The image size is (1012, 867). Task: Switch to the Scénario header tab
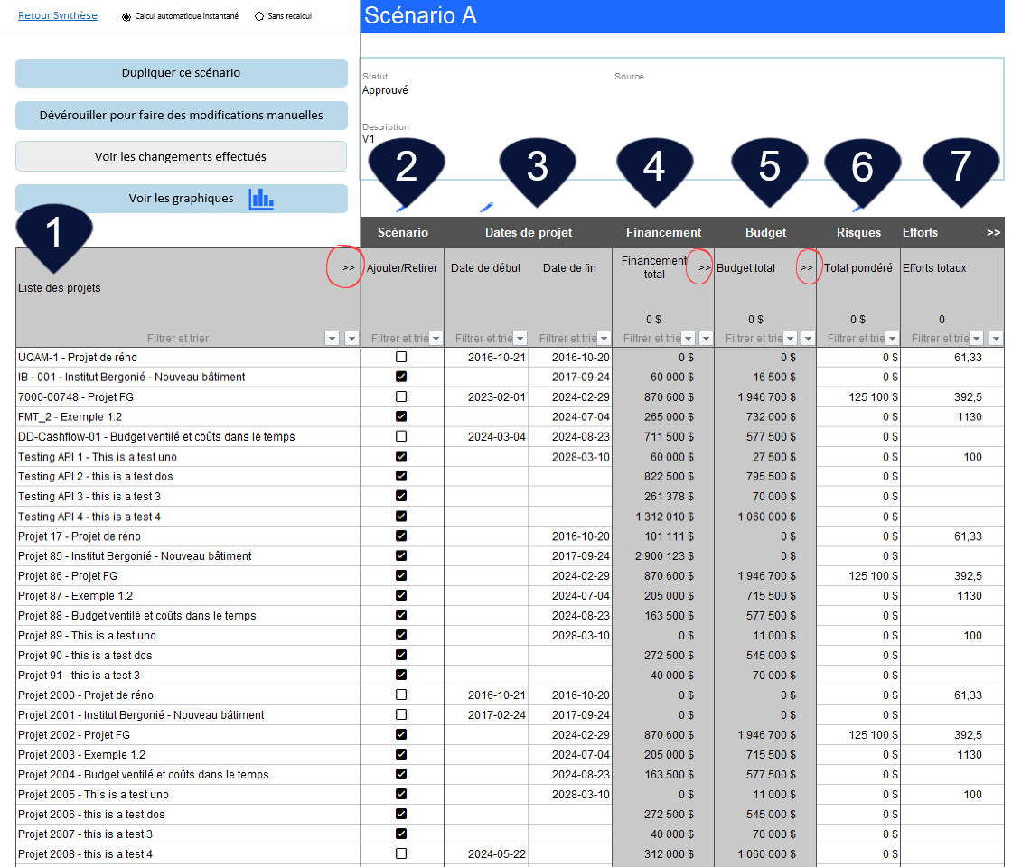tap(403, 232)
